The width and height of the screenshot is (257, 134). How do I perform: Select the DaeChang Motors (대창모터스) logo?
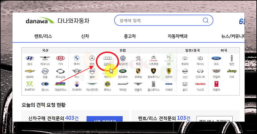click(60, 84)
